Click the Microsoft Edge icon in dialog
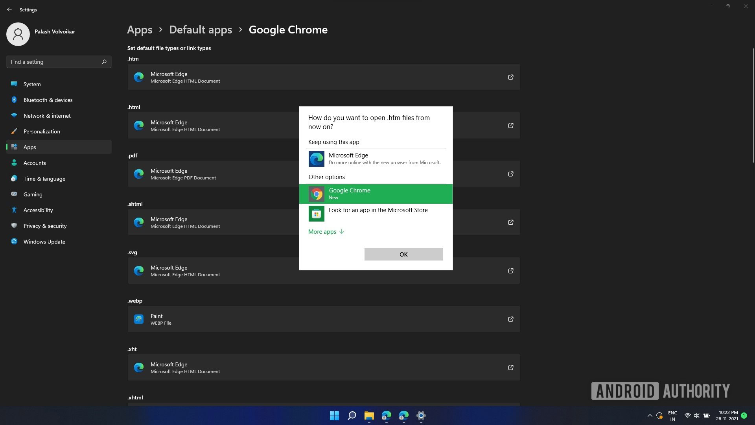 coord(317,159)
